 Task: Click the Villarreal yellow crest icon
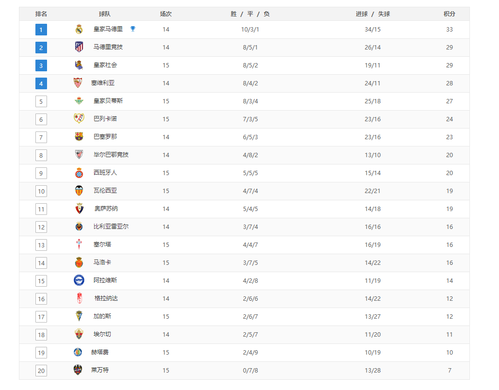(x=79, y=227)
